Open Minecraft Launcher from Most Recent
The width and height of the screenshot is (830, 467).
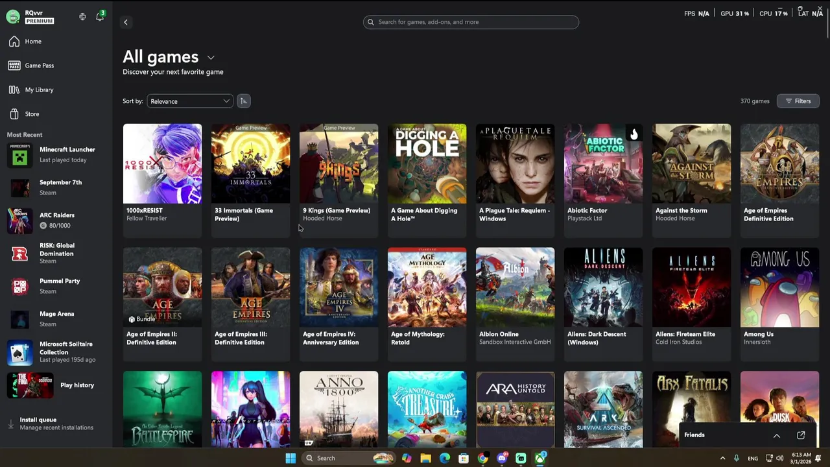tap(56, 154)
